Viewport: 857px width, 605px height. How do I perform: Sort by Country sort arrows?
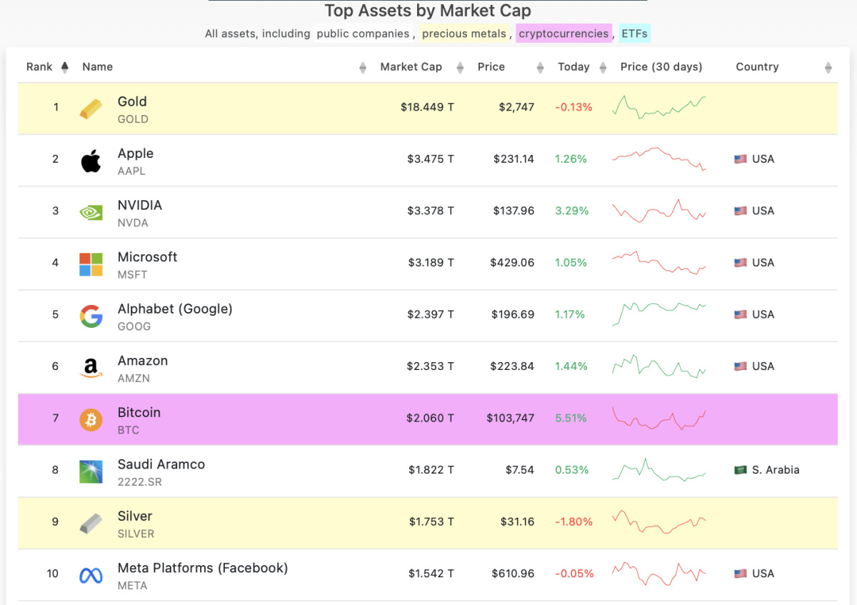828,68
